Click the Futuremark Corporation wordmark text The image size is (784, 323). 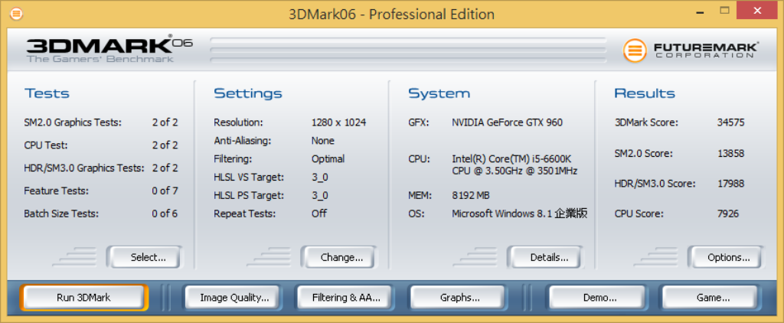(x=705, y=51)
